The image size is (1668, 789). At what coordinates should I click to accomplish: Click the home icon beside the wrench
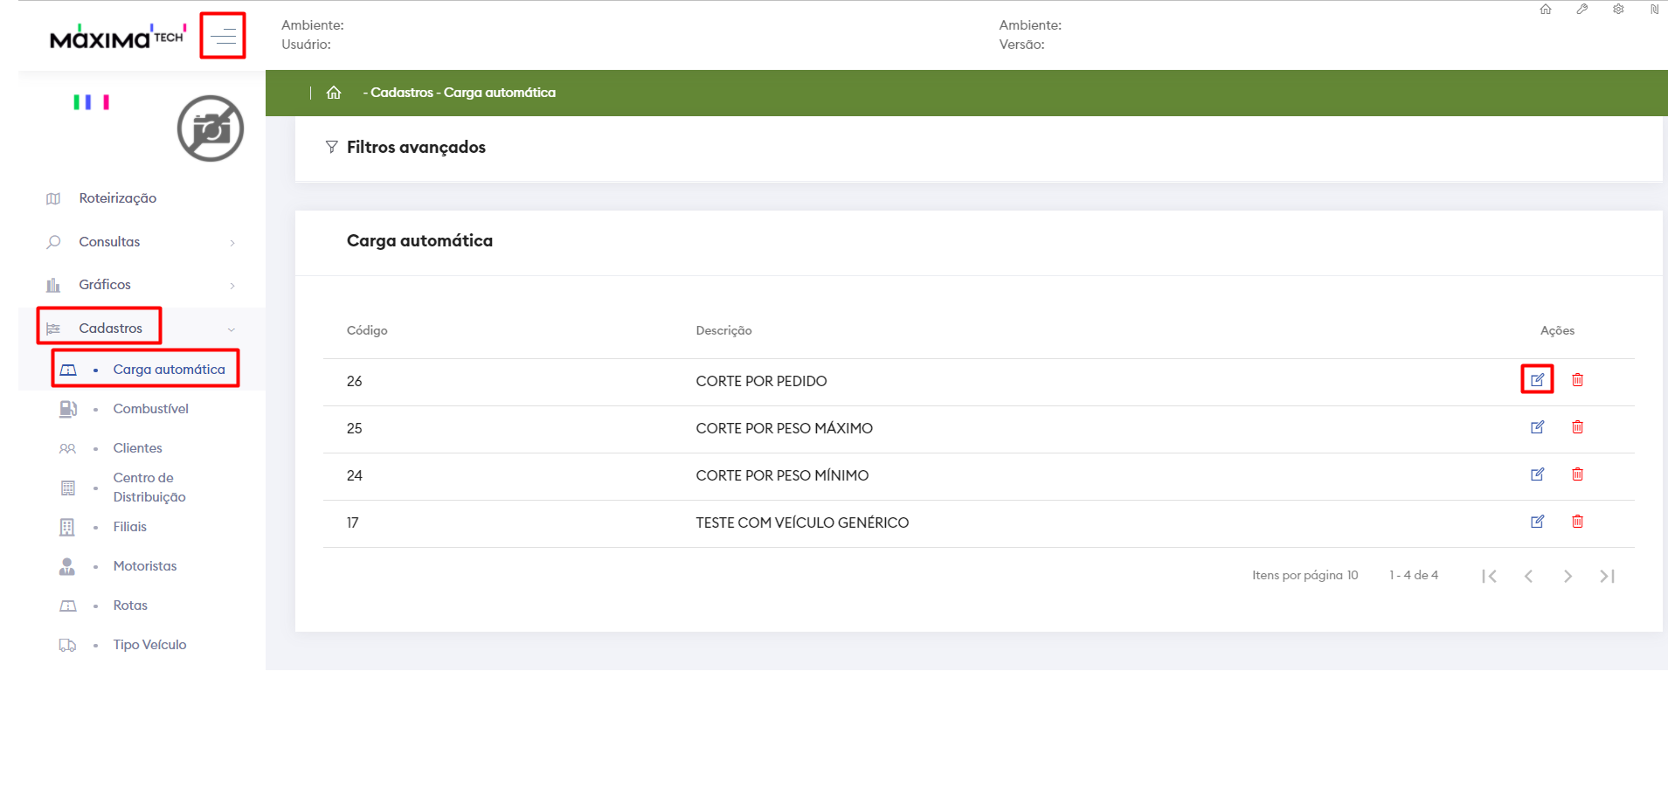[1546, 10]
